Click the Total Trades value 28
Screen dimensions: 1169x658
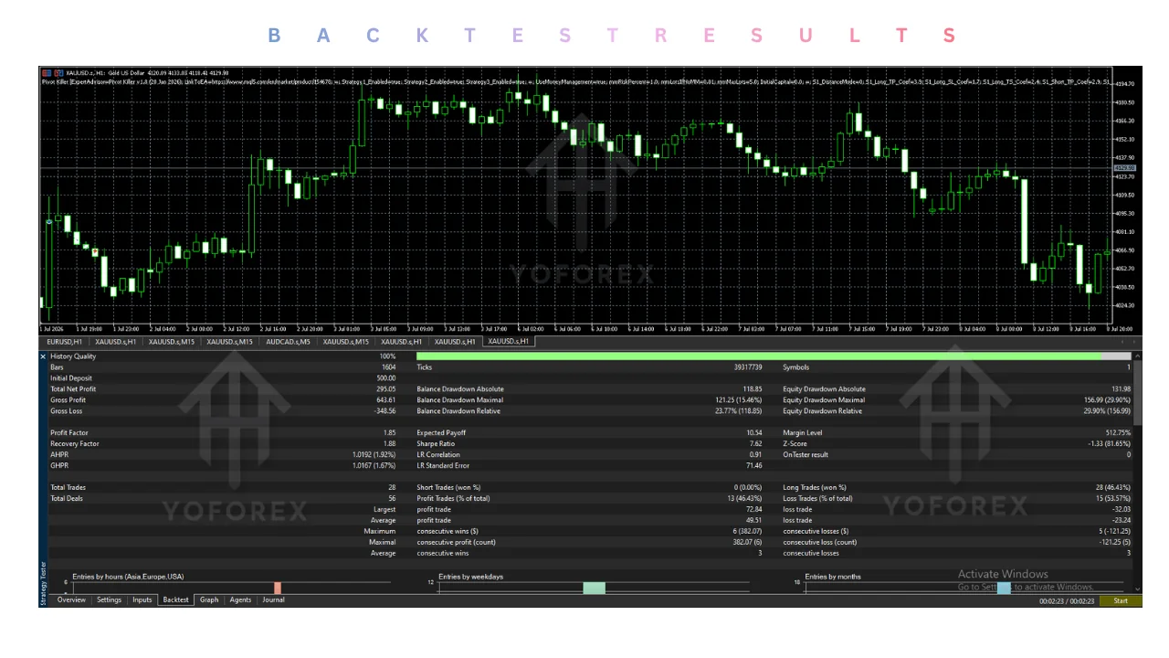[x=392, y=488]
